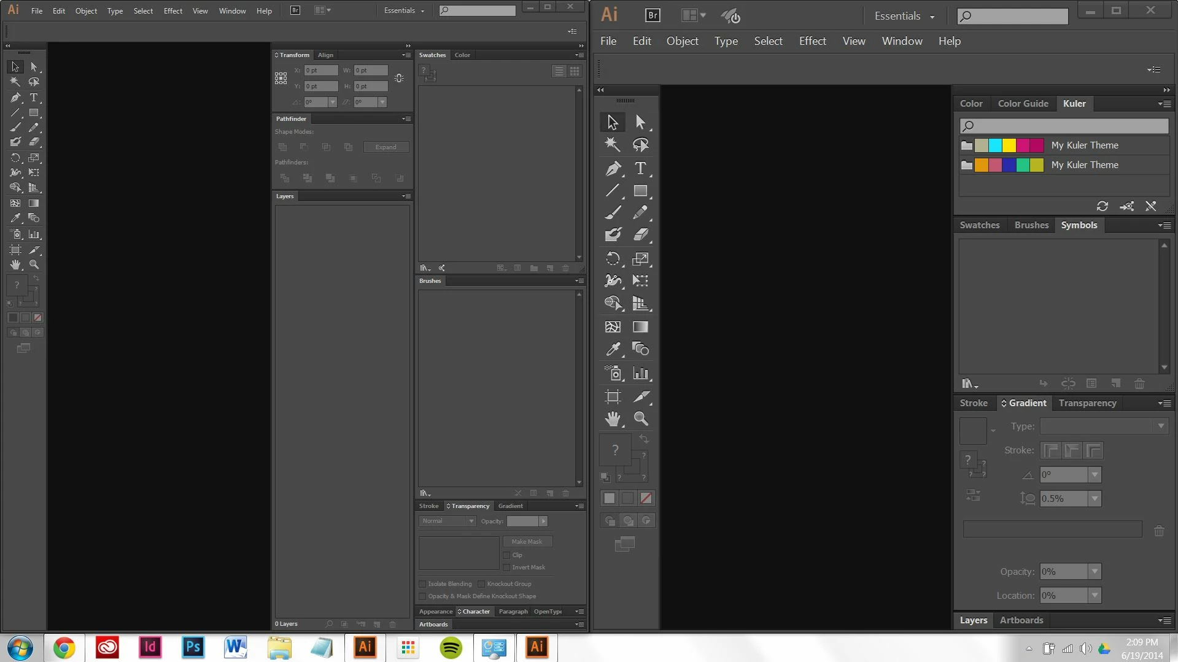Screen dimensions: 1178x662
Task: Enable the Knockout Group checkbox
Action: pos(481,584)
